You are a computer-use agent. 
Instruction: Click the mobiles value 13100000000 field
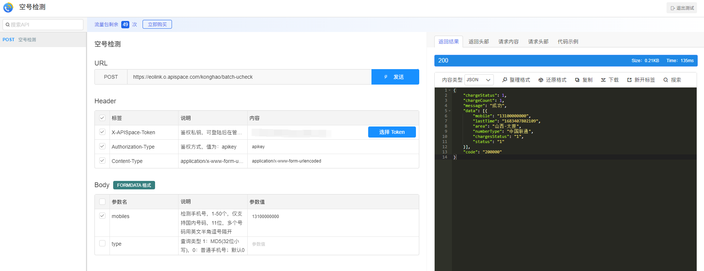pyautogui.click(x=333, y=217)
